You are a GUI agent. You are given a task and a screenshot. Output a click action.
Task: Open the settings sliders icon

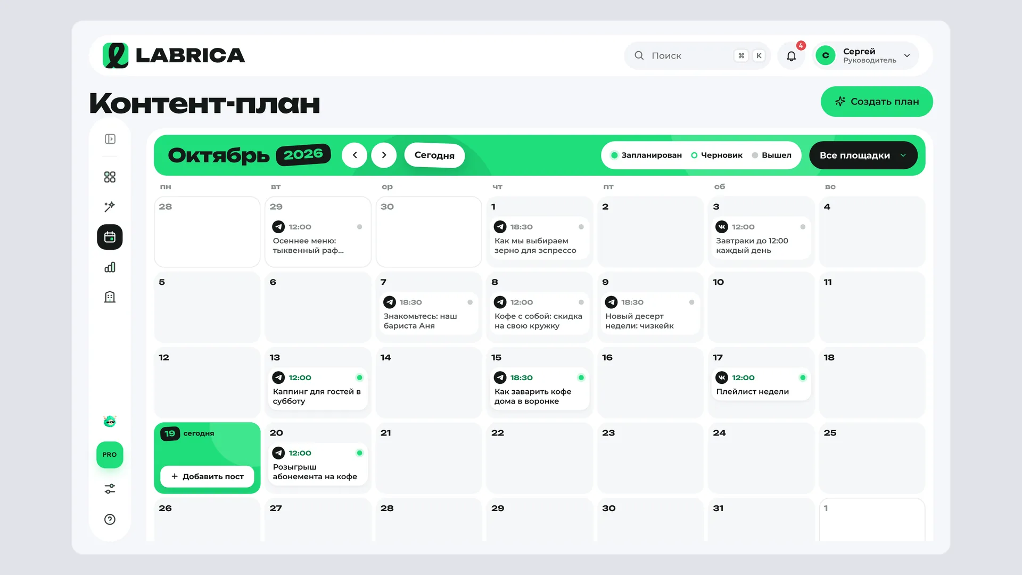[110, 489]
